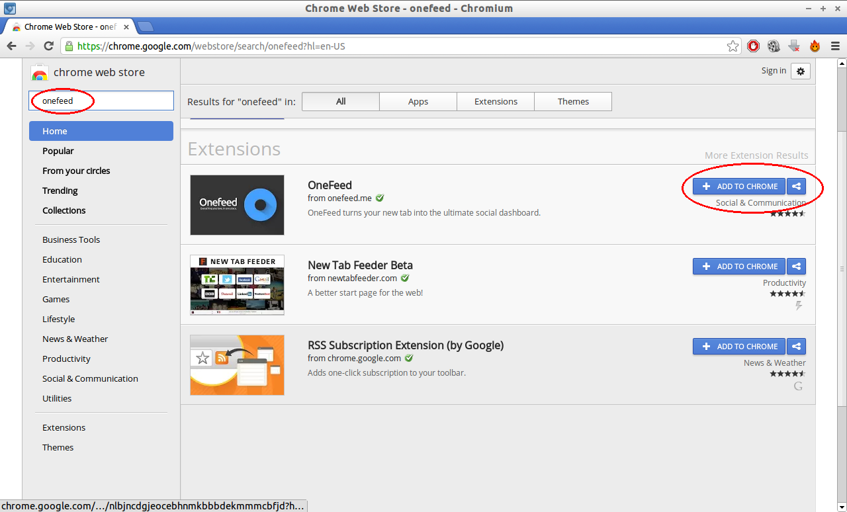Browse the Utilities category
This screenshot has width=847, height=512.
[x=57, y=398]
